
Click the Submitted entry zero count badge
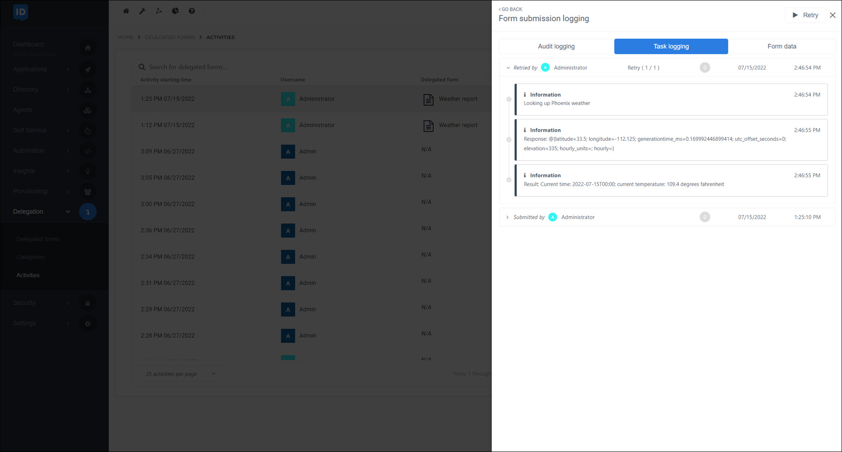(705, 217)
